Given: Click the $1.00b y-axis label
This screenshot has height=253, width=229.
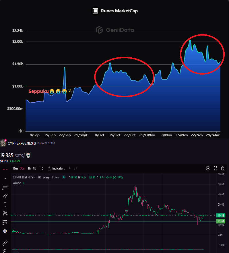Looking at the screenshot, I should click(x=18, y=86).
